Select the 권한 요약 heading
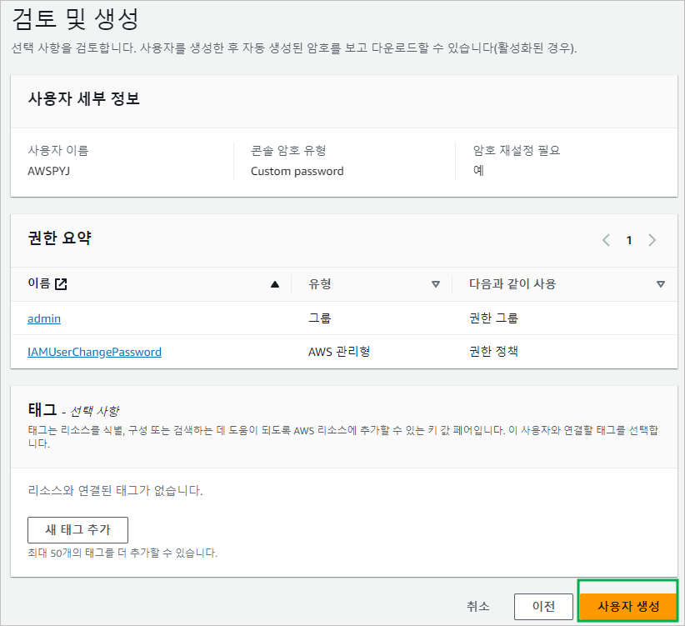 [59, 238]
